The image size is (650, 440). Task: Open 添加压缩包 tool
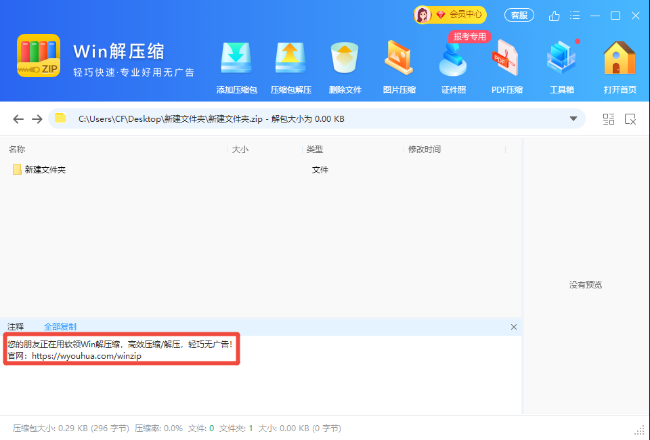[x=236, y=68]
